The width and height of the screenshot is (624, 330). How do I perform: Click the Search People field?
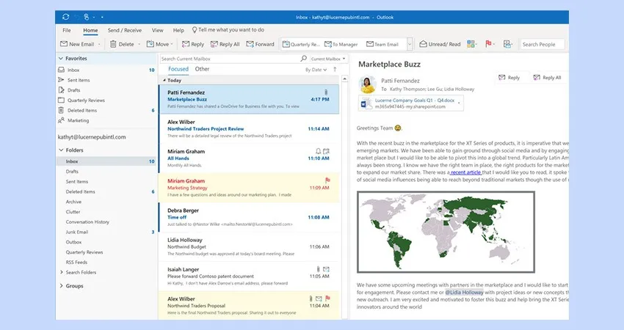pos(542,45)
